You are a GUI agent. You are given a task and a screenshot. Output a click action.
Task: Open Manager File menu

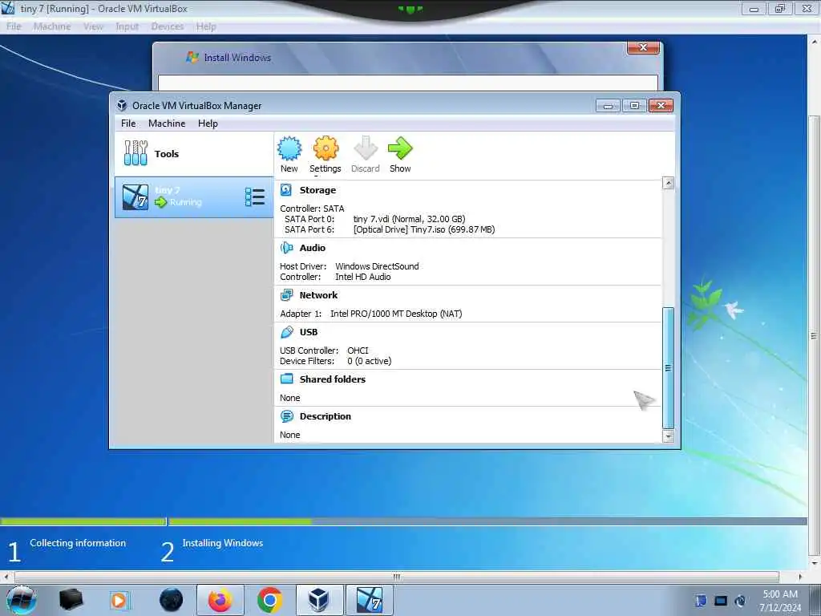click(128, 123)
